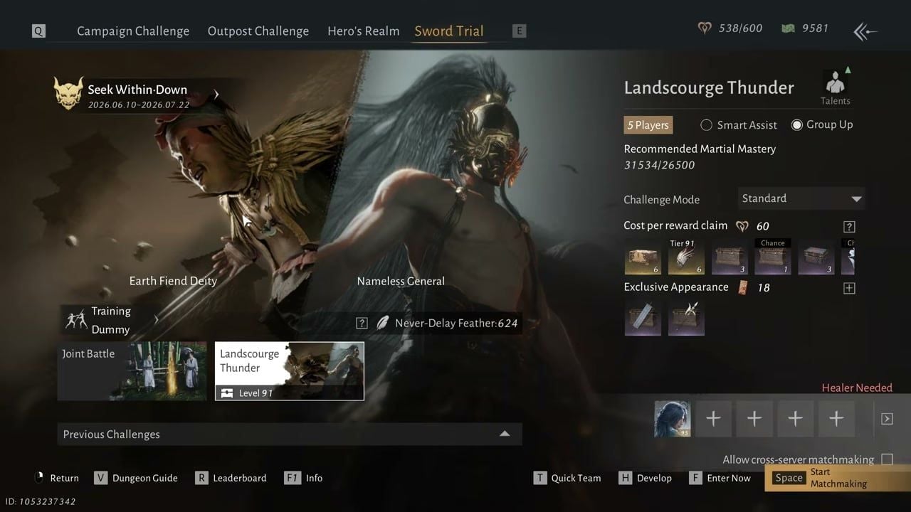Click the empty team slot beside the avatar

713,419
